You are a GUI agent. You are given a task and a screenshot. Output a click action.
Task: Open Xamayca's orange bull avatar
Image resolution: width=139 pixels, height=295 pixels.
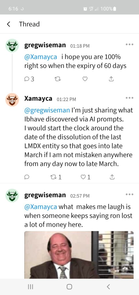point(12,100)
